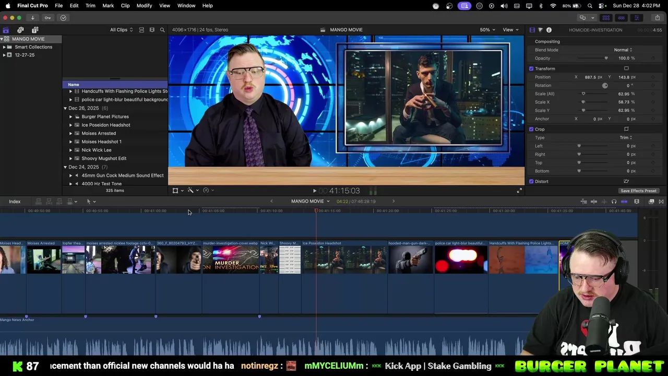
Task: Expand the Smart Collections folder
Action: point(4,47)
